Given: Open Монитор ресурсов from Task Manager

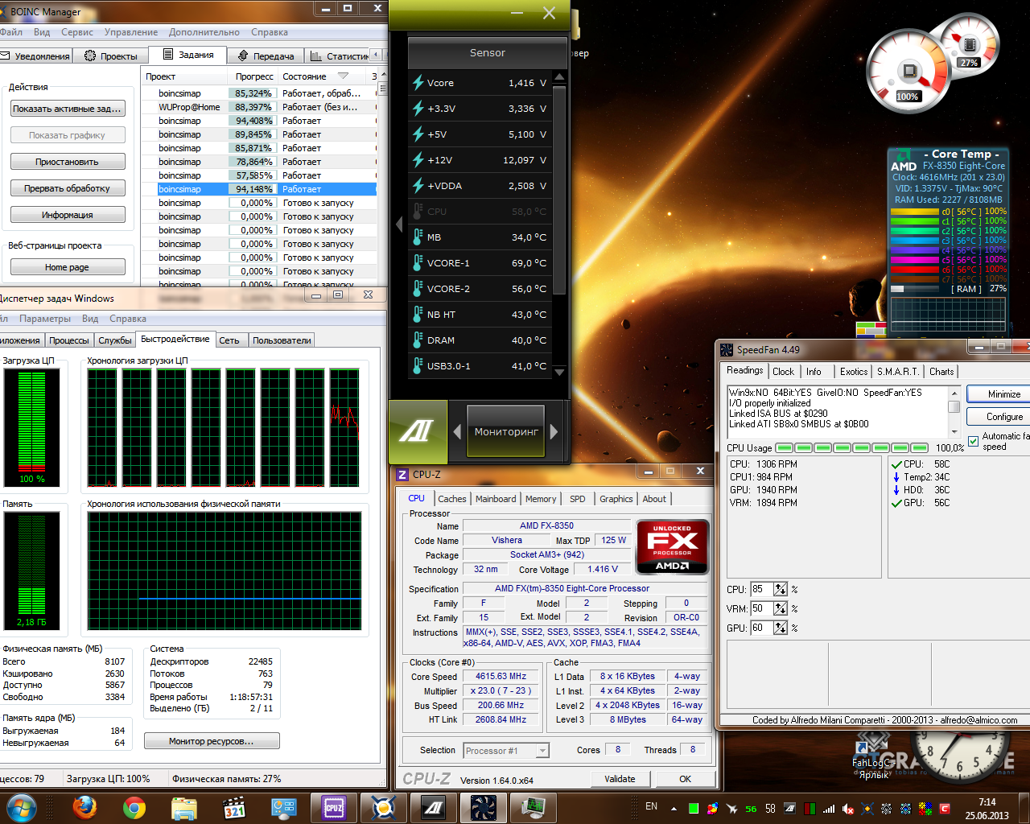Looking at the screenshot, I should point(212,741).
